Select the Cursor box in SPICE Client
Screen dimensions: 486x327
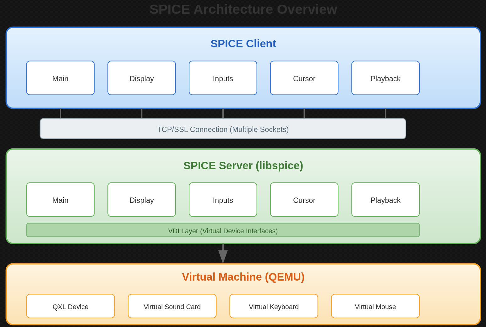click(x=304, y=78)
